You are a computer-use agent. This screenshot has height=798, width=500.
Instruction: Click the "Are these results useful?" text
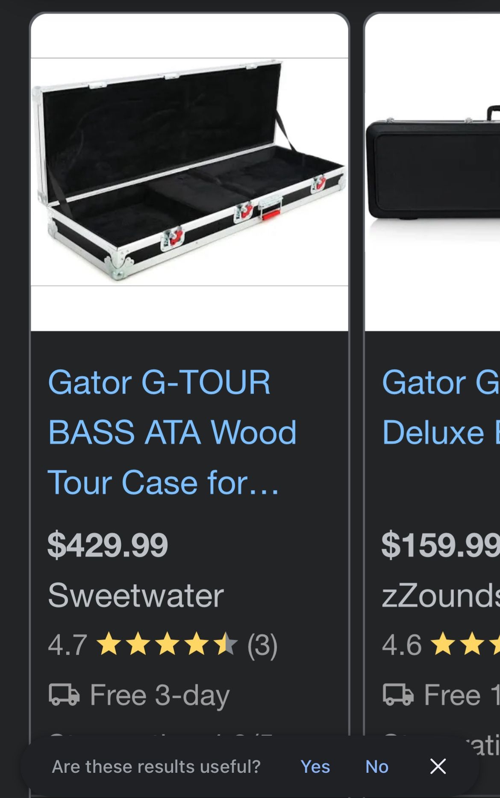(x=156, y=767)
